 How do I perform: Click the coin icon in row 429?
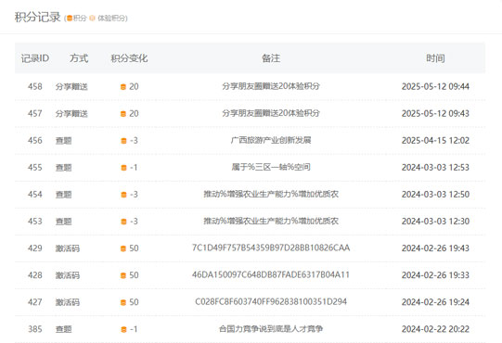click(x=122, y=248)
